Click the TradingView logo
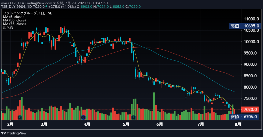The width and height of the screenshot is (263, 137). 14,133
